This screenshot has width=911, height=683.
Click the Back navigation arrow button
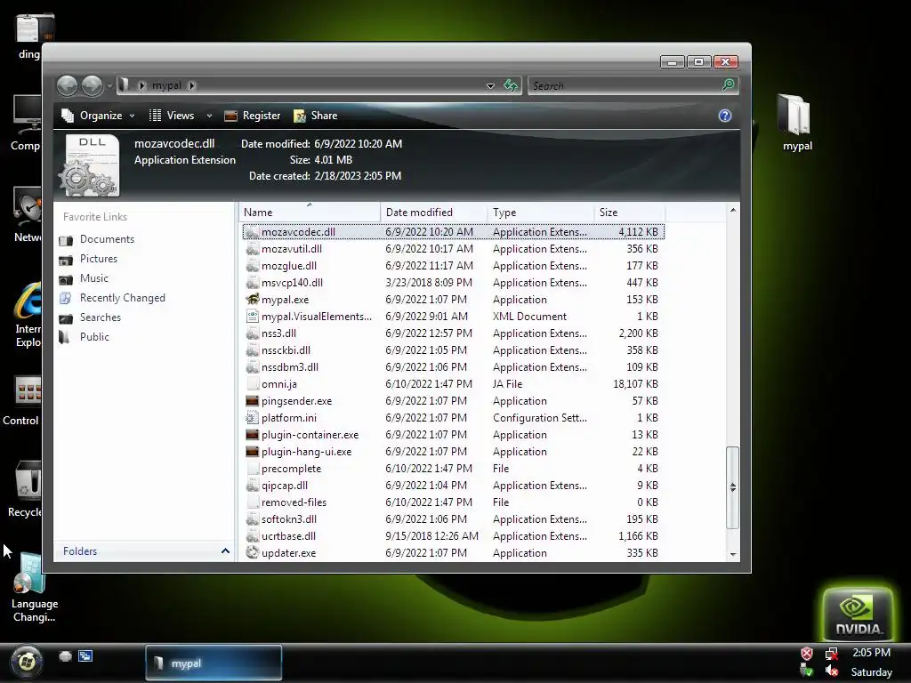click(68, 86)
